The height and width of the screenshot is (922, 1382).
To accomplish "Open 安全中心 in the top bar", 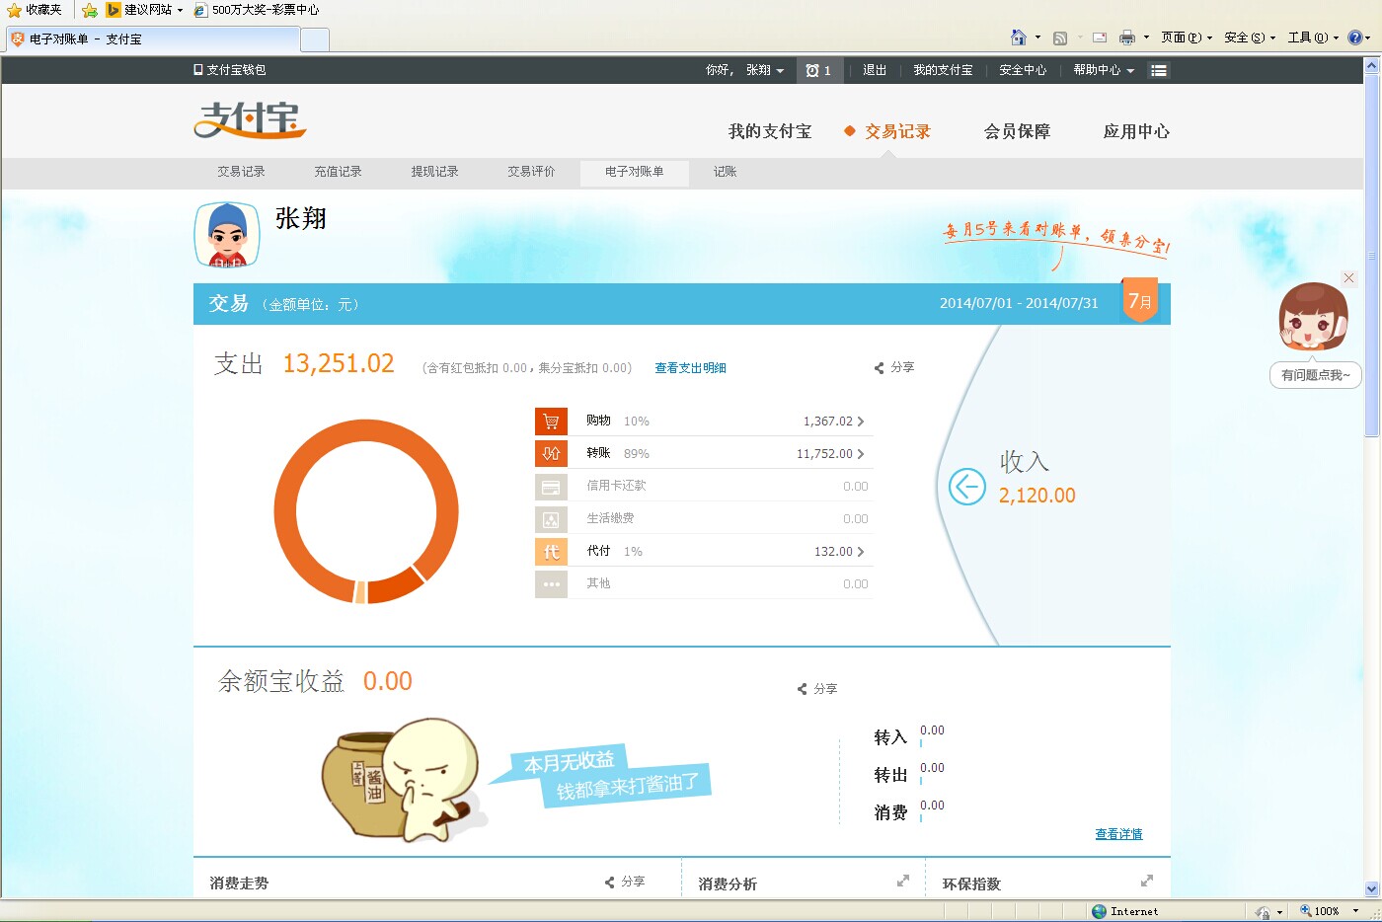I will (x=1023, y=70).
